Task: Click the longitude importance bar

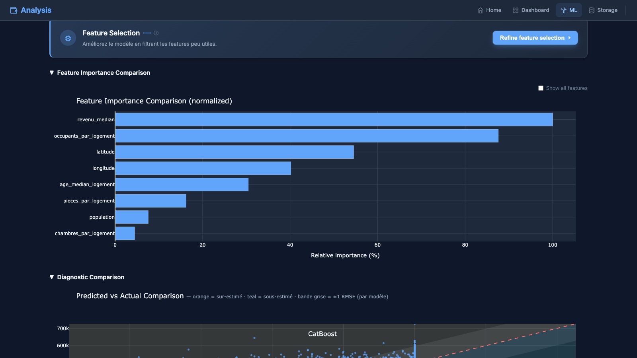Action: [x=203, y=168]
